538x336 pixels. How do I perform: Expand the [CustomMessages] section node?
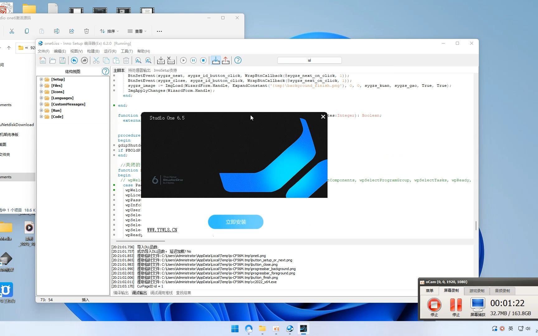[x=41, y=104]
